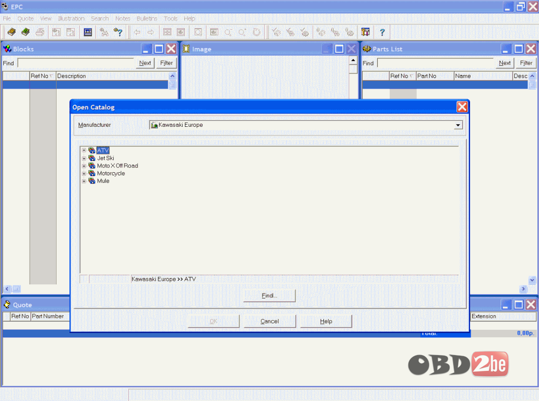539x401 pixels.
Task: Open the View menu
Action: [x=46, y=18]
